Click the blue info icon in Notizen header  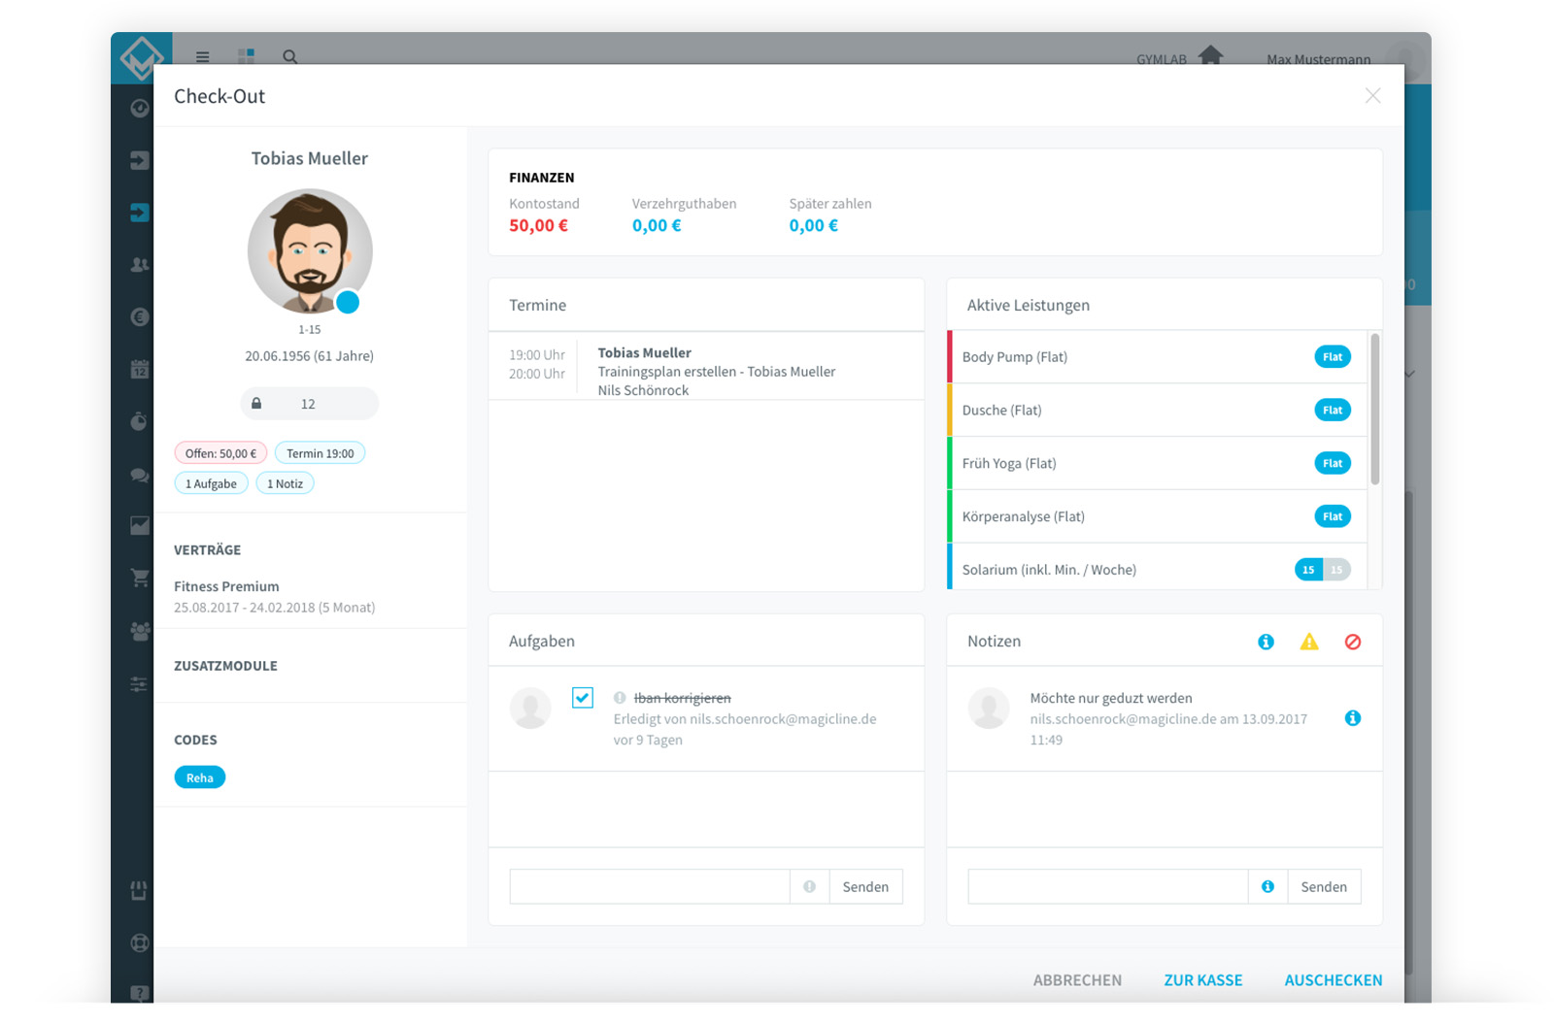tap(1266, 642)
